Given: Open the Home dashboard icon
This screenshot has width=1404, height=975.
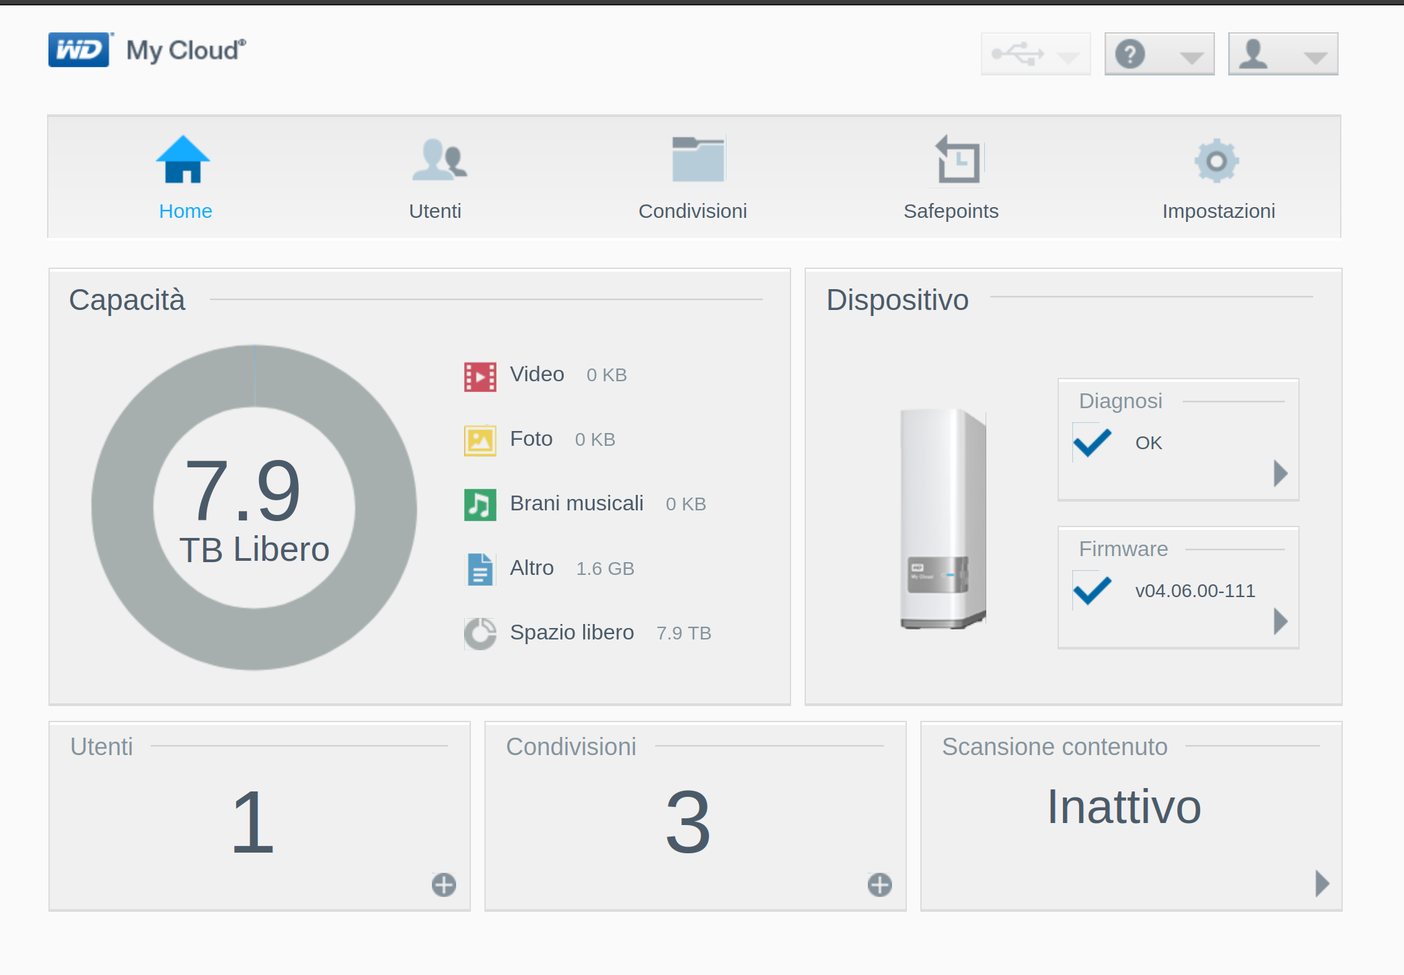Looking at the screenshot, I should pos(183,160).
